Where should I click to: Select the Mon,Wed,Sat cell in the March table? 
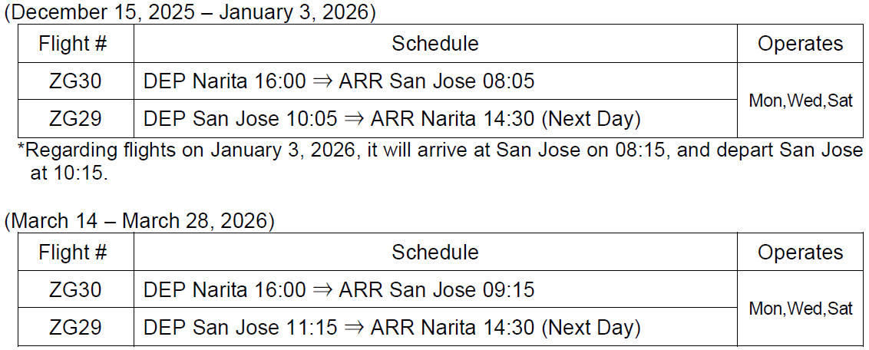point(800,309)
